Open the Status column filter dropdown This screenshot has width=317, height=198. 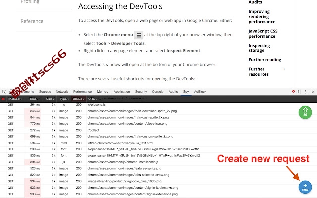(x=78, y=99)
